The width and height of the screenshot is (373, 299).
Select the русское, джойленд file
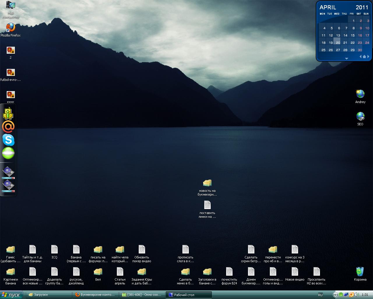[76, 272]
